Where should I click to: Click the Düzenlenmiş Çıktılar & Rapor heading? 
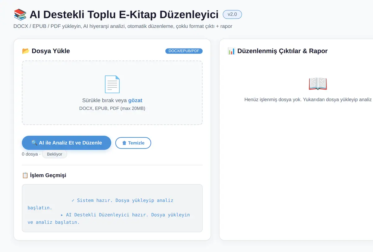click(283, 51)
